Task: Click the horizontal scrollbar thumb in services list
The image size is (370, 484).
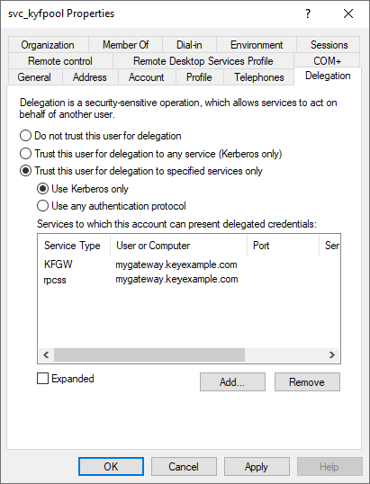Action: (x=149, y=355)
